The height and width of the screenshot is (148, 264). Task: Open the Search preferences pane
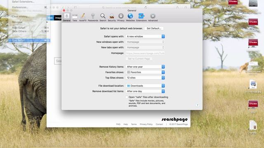click(x=103, y=18)
